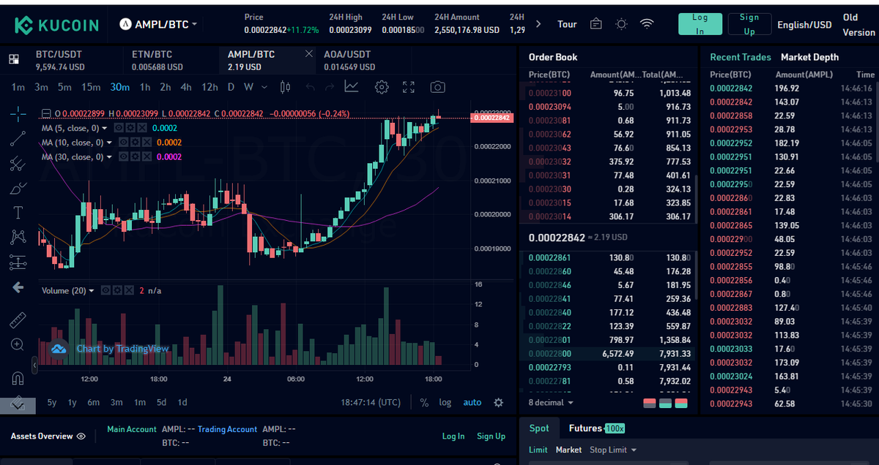Select the Market order type
Image resolution: width=879 pixels, height=465 pixels.
(x=568, y=450)
